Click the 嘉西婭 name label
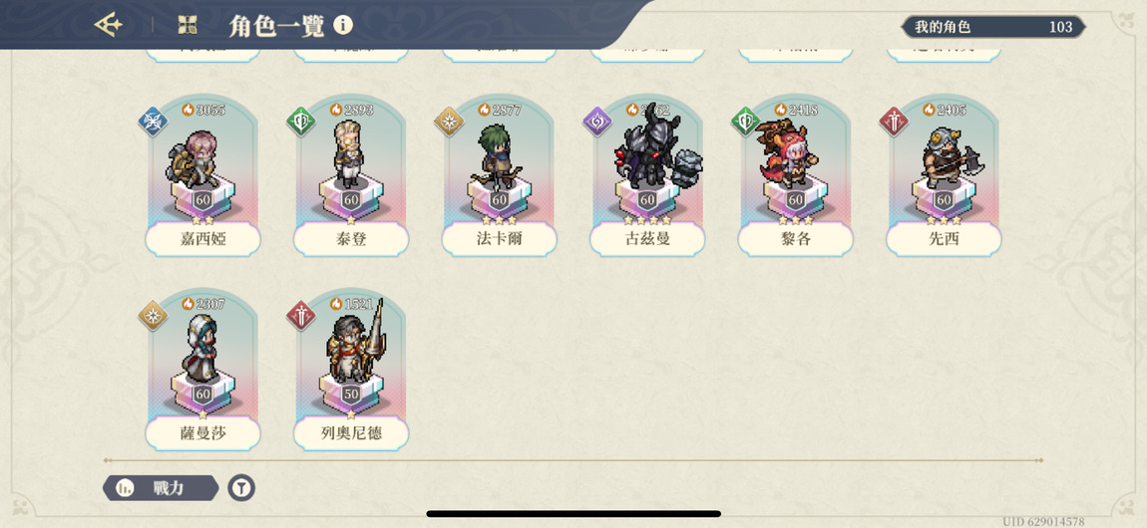The height and width of the screenshot is (528, 1147). [x=202, y=239]
